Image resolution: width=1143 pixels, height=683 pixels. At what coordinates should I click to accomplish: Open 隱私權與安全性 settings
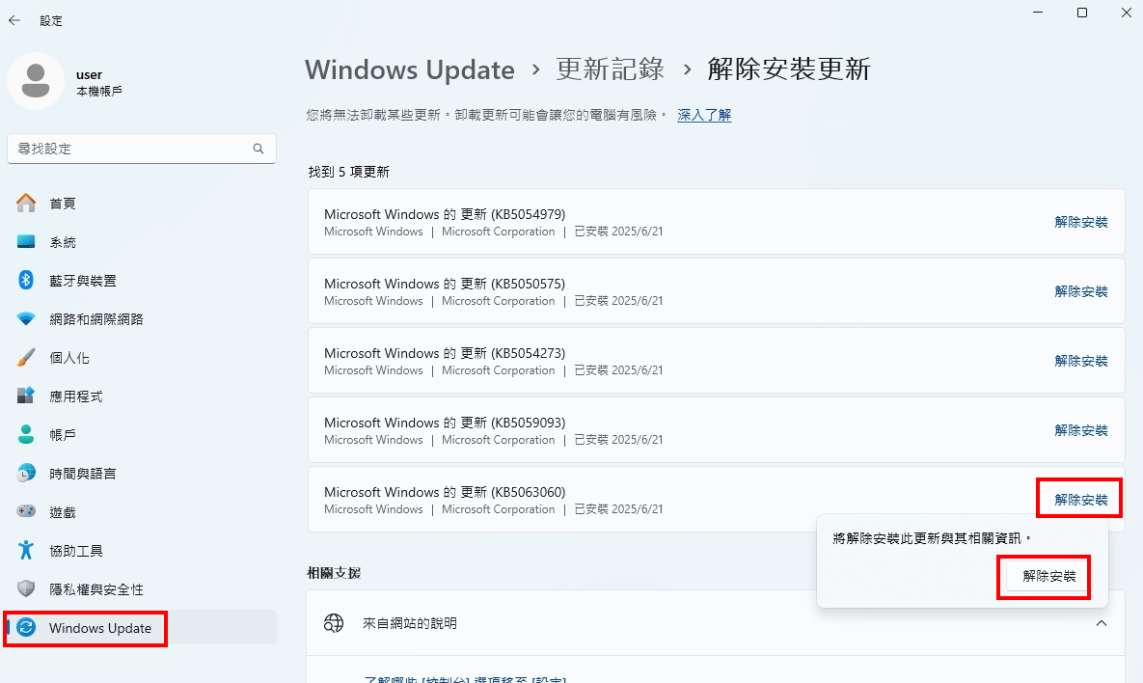[x=142, y=589]
